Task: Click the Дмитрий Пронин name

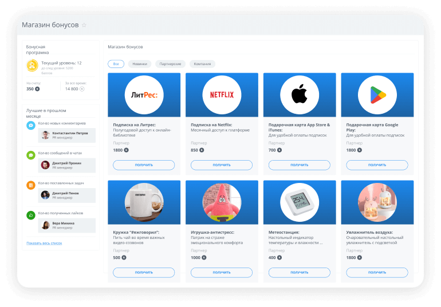Action: click(66, 163)
